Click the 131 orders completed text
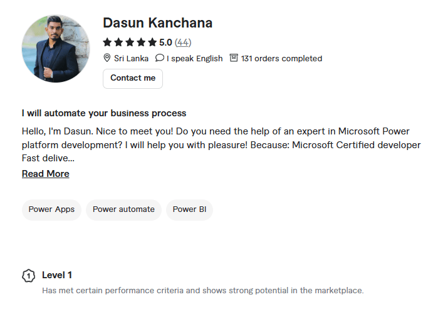 [x=281, y=58]
